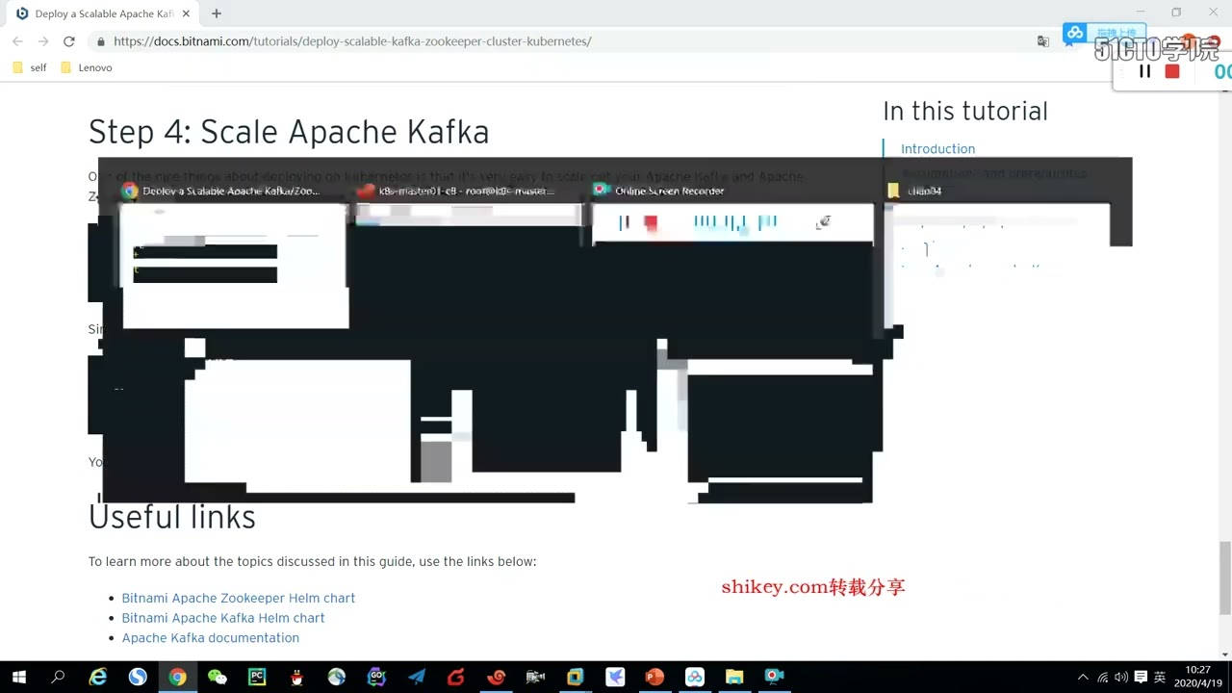Viewport: 1232px width, 693px height.
Task: Open PowerPoint from the taskbar
Action: tap(654, 677)
